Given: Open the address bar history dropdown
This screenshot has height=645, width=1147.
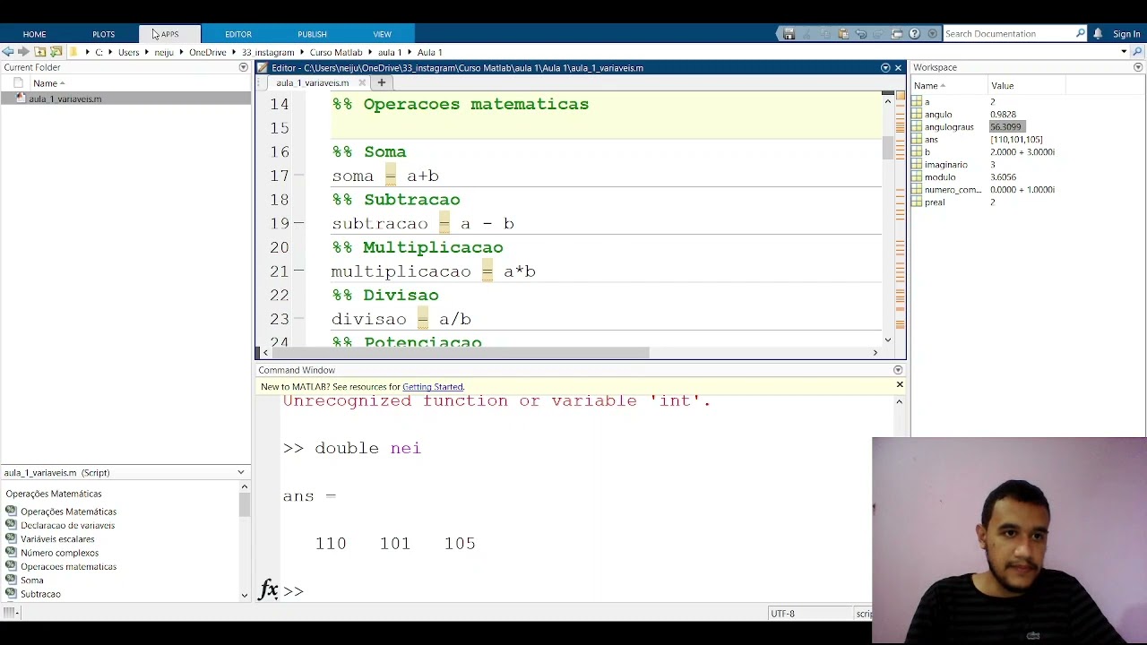Looking at the screenshot, I should pyautogui.click(x=1124, y=52).
